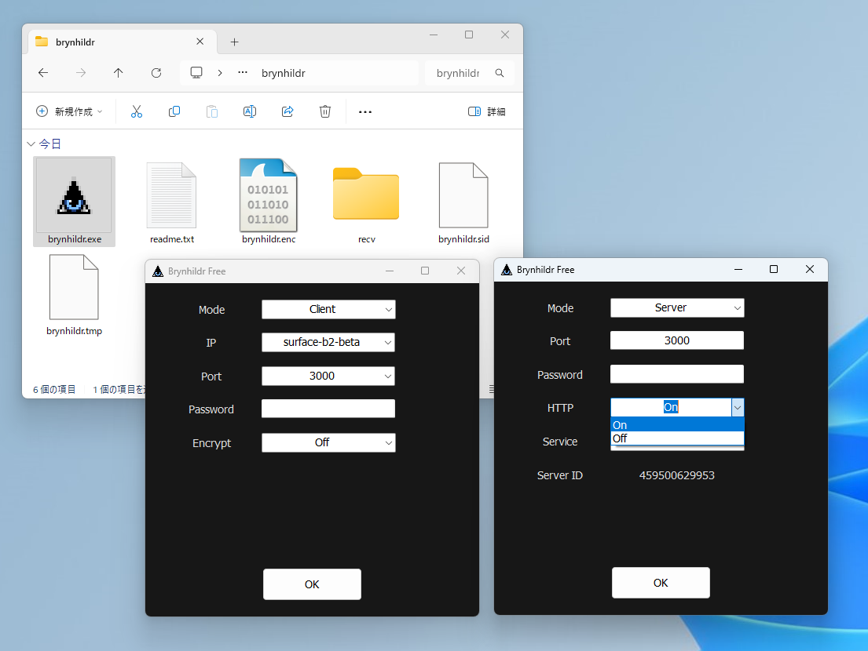868x651 pixels.
Task: Click the 6 個の項目 status bar text
Action: pos(54,390)
